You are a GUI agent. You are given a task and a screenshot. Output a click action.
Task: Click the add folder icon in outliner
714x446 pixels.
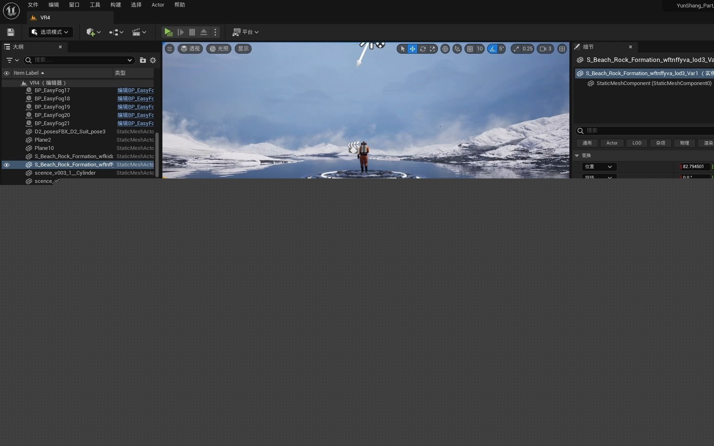click(143, 60)
